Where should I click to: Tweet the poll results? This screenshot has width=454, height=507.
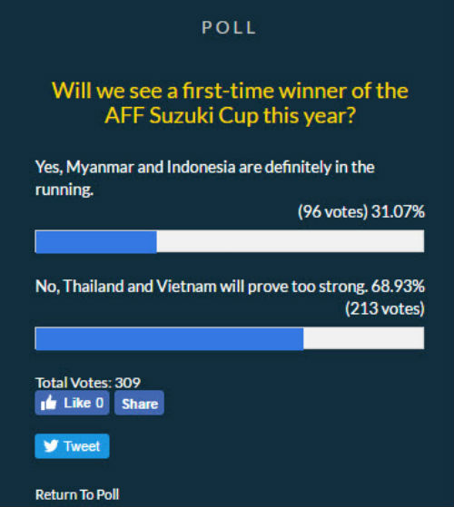coord(72,446)
